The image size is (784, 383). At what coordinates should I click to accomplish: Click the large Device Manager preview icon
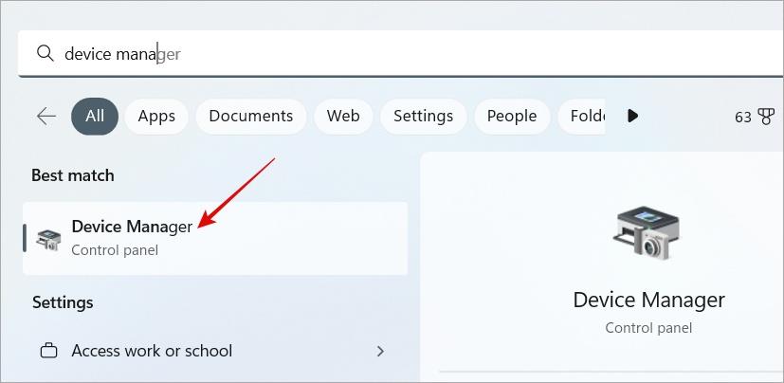pyautogui.click(x=648, y=234)
